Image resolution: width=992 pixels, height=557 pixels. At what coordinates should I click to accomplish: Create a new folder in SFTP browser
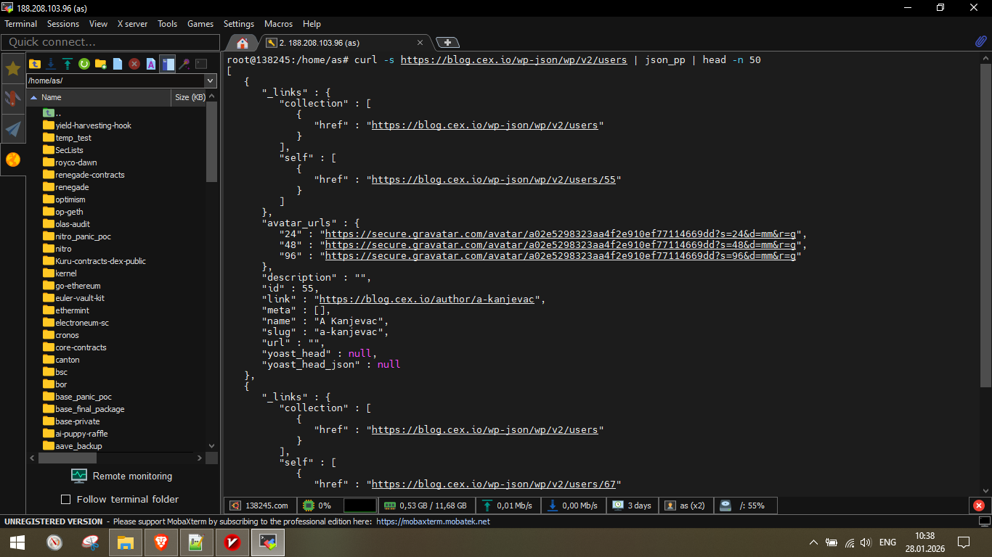pyautogui.click(x=101, y=64)
